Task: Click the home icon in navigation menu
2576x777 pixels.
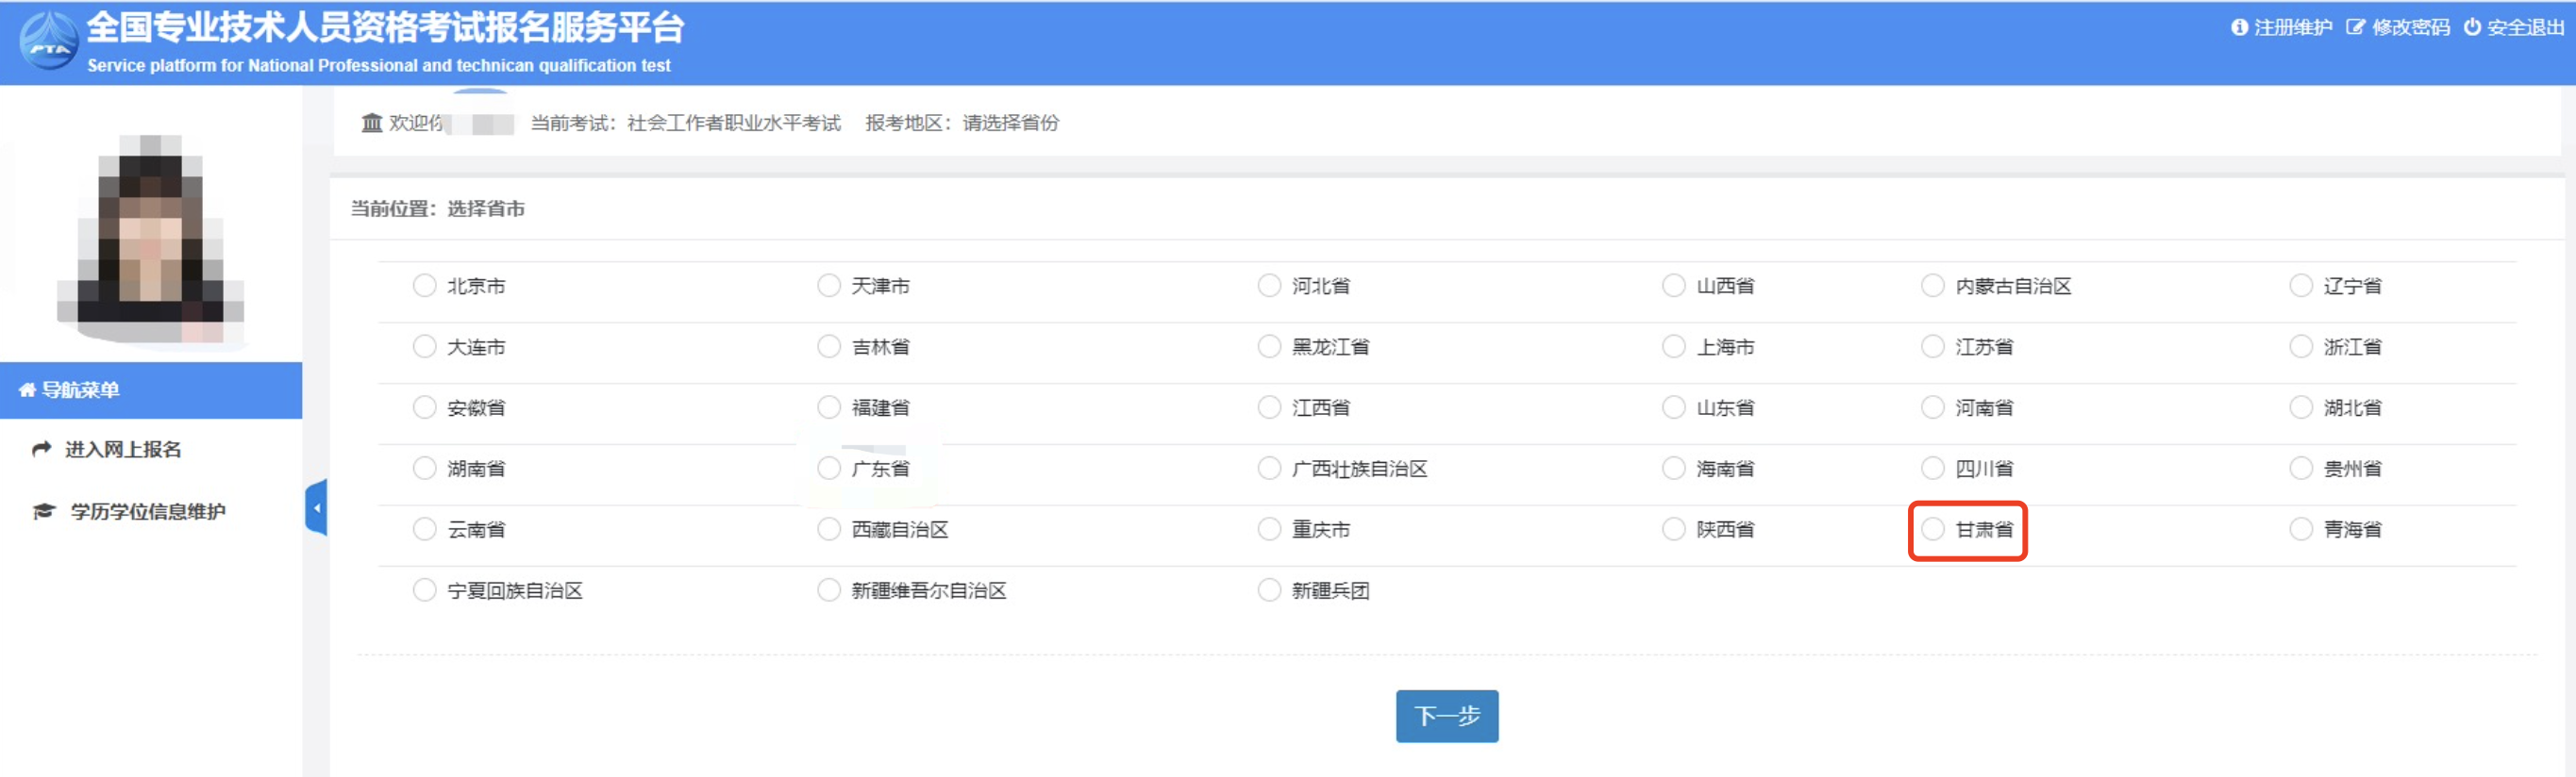Action: coord(27,390)
